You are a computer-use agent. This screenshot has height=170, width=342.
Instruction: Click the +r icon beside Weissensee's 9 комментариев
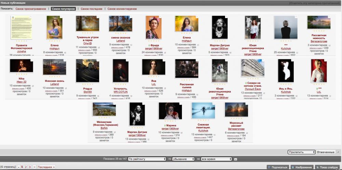point(115,132)
